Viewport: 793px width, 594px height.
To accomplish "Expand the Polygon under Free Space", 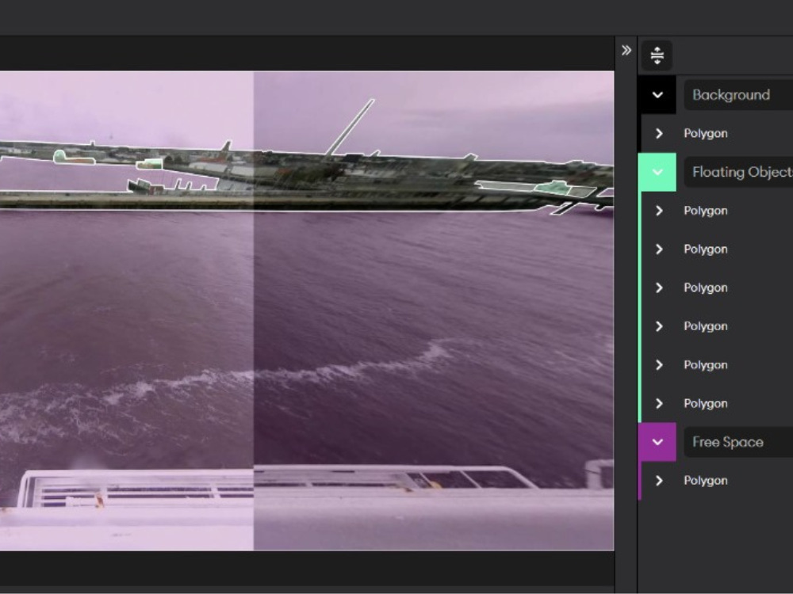I will click(x=659, y=481).
